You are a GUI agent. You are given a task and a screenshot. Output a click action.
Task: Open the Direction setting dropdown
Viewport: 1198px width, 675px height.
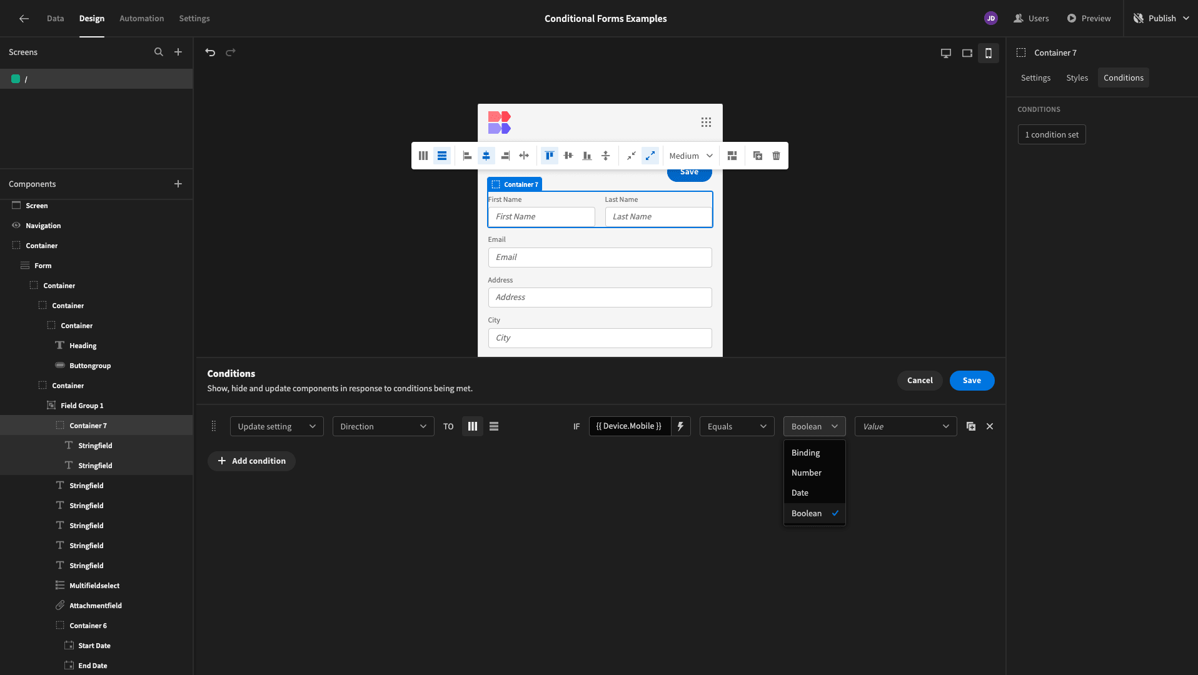tap(383, 426)
